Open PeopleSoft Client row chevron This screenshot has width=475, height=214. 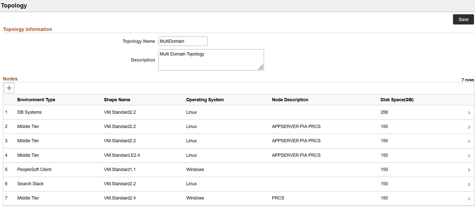pos(469,170)
